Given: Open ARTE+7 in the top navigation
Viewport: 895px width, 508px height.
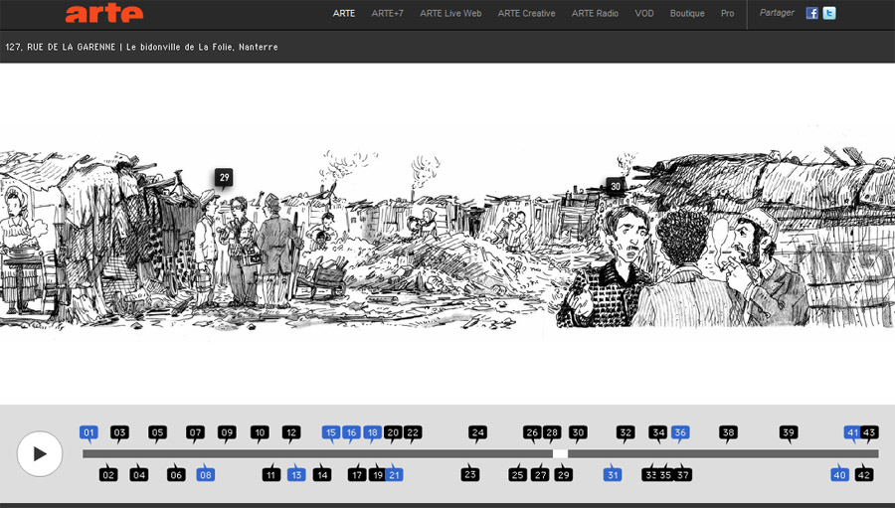Looking at the screenshot, I should pyautogui.click(x=387, y=13).
